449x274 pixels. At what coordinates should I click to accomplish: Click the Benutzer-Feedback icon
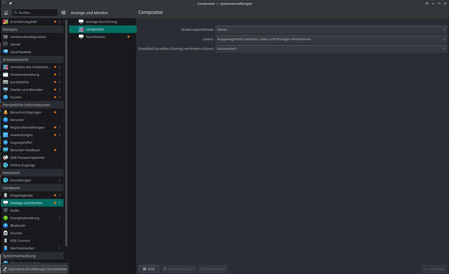pos(6,150)
